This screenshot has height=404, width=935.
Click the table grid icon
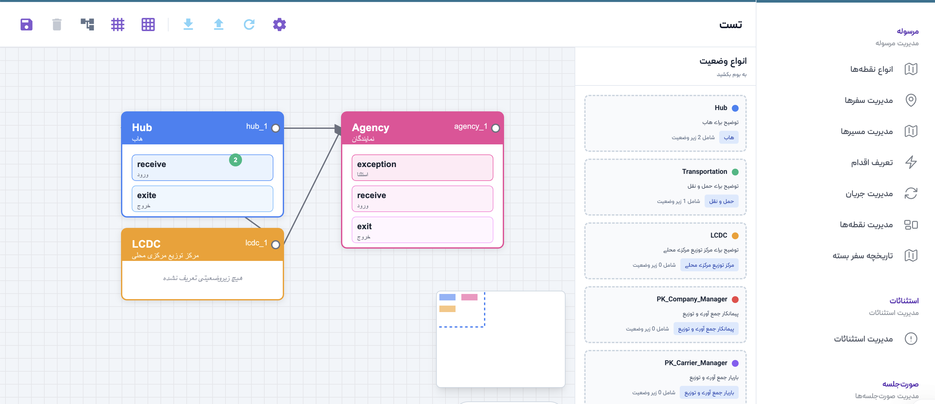pos(148,24)
